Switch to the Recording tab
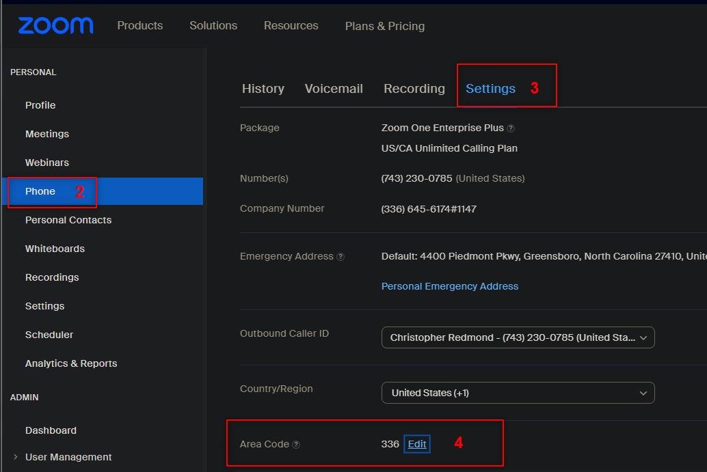 click(x=414, y=89)
